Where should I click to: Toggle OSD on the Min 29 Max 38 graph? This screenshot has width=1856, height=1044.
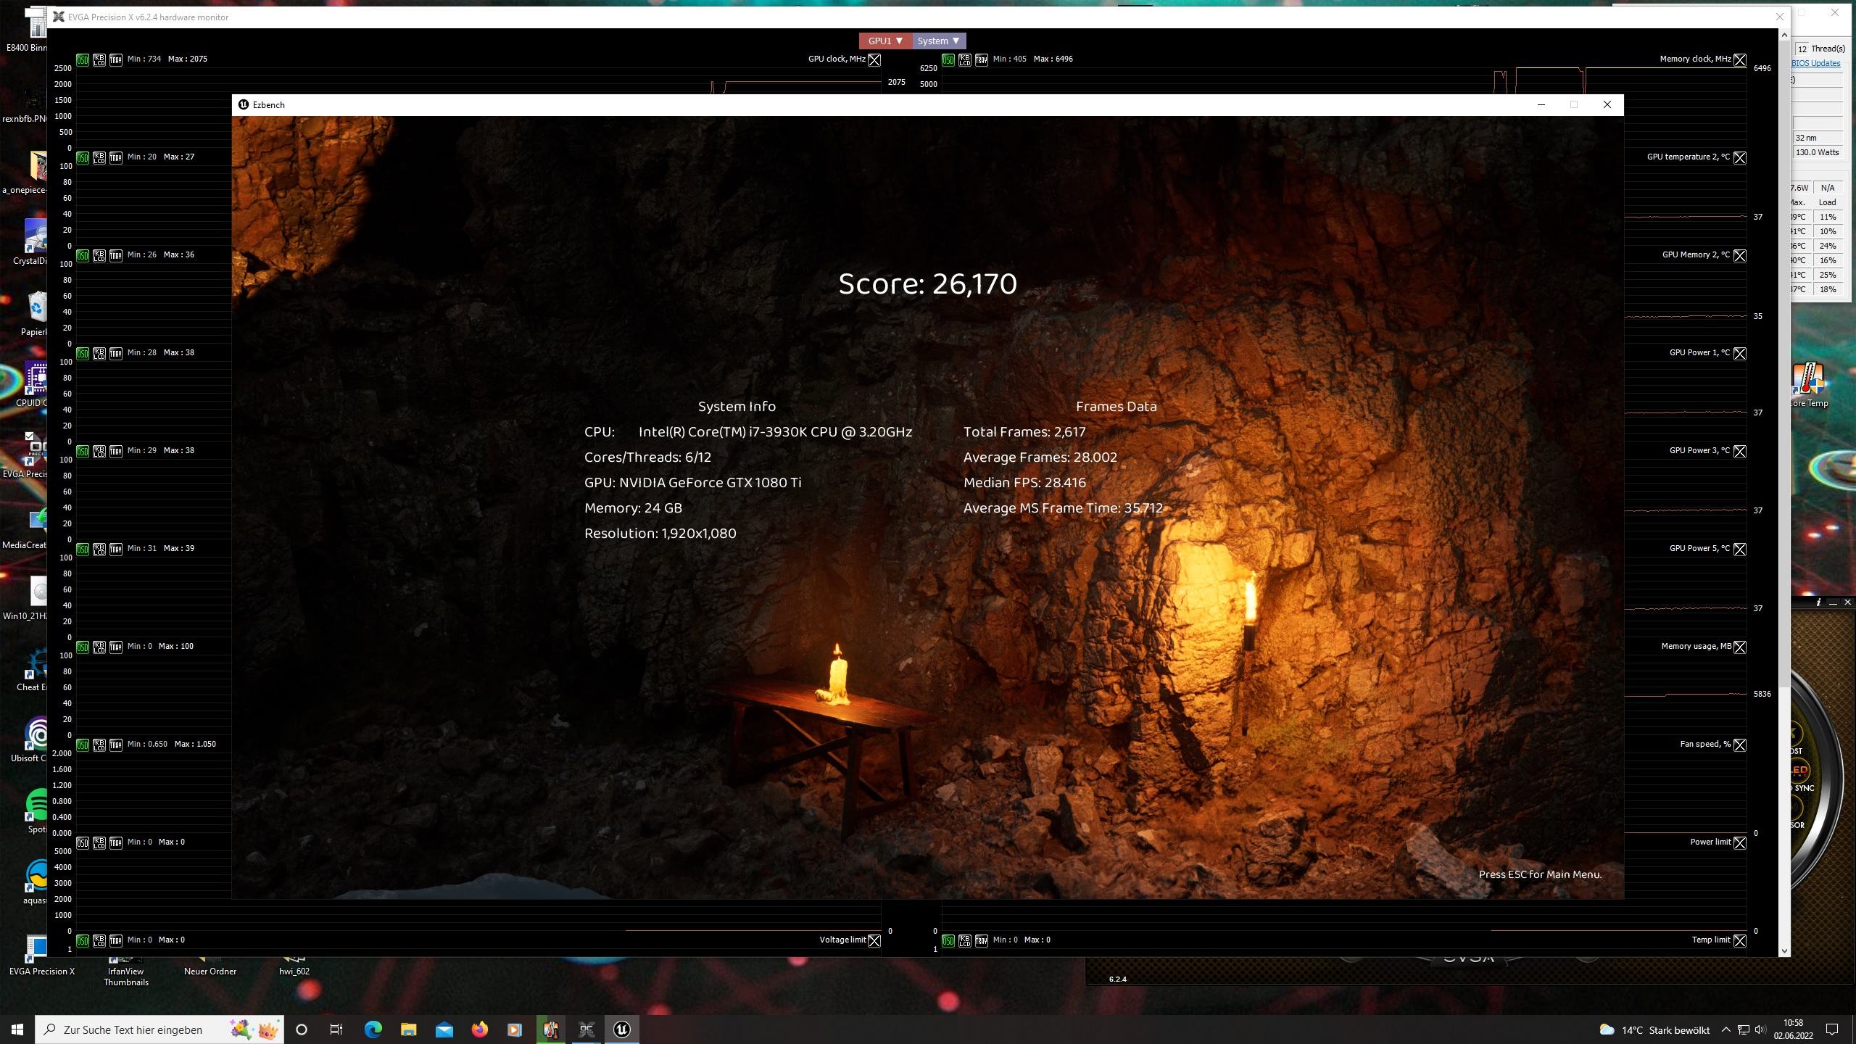(83, 451)
